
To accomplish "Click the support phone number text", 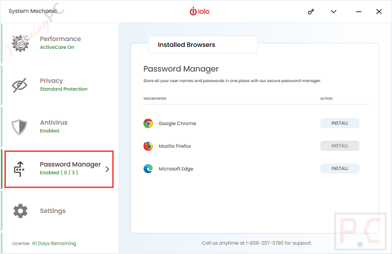I will click(x=265, y=243).
